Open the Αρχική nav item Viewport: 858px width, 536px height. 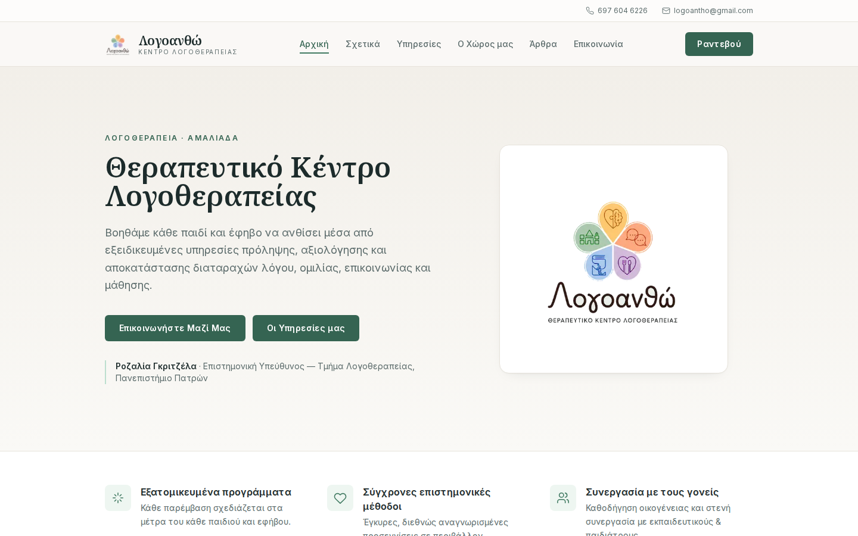[x=314, y=44]
